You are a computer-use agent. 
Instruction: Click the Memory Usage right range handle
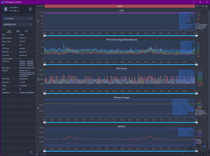pyautogui.click(x=197, y=122)
